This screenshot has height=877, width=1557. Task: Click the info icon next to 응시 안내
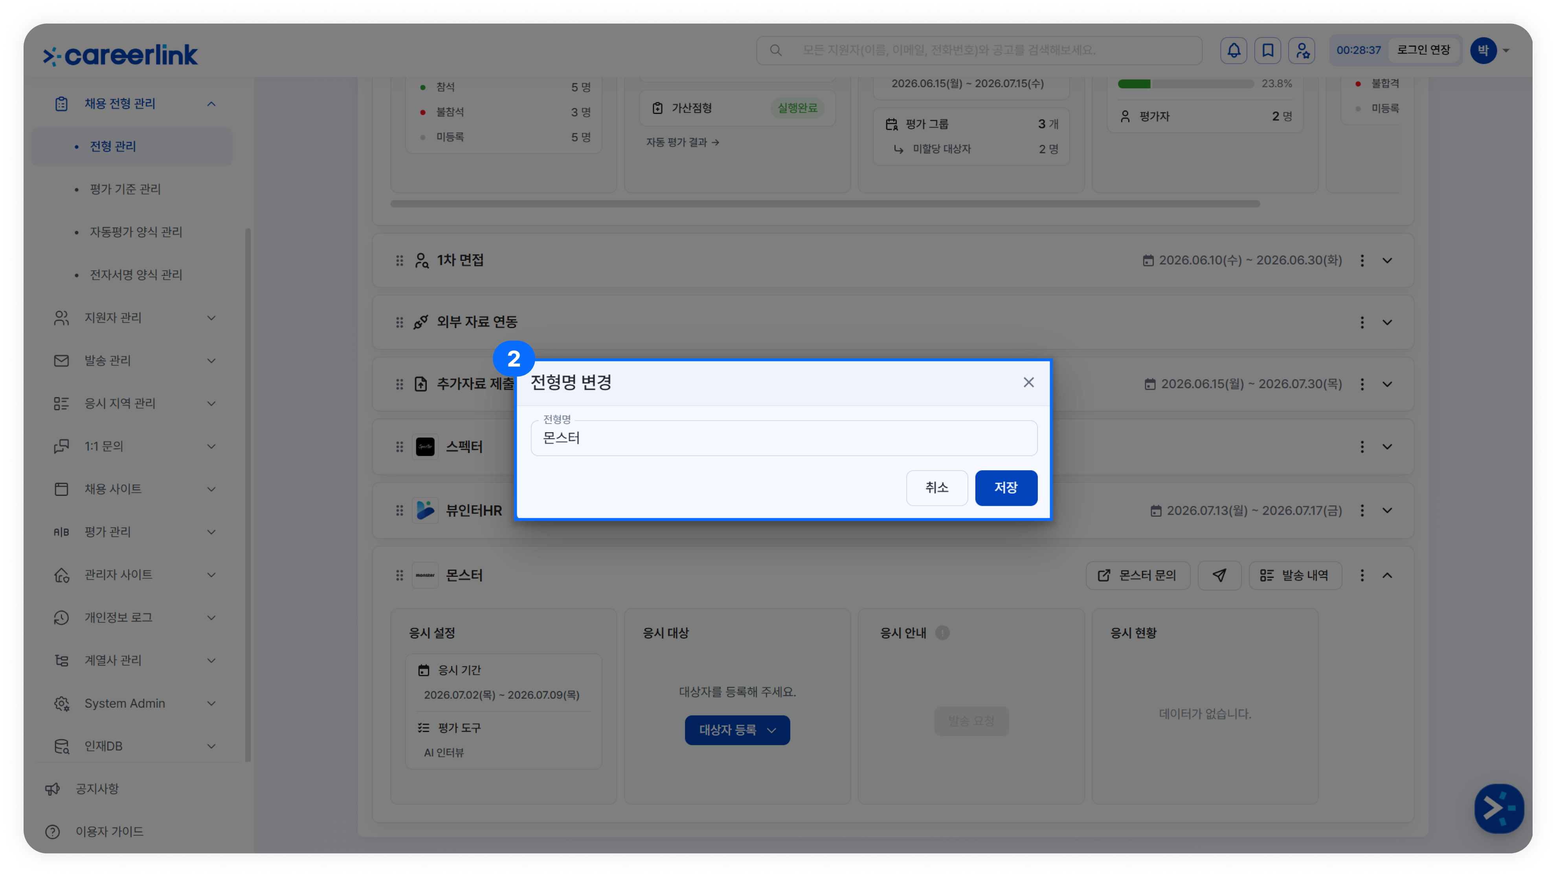(x=942, y=633)
